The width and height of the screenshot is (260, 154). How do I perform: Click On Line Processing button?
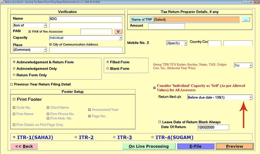pos(148,146)
